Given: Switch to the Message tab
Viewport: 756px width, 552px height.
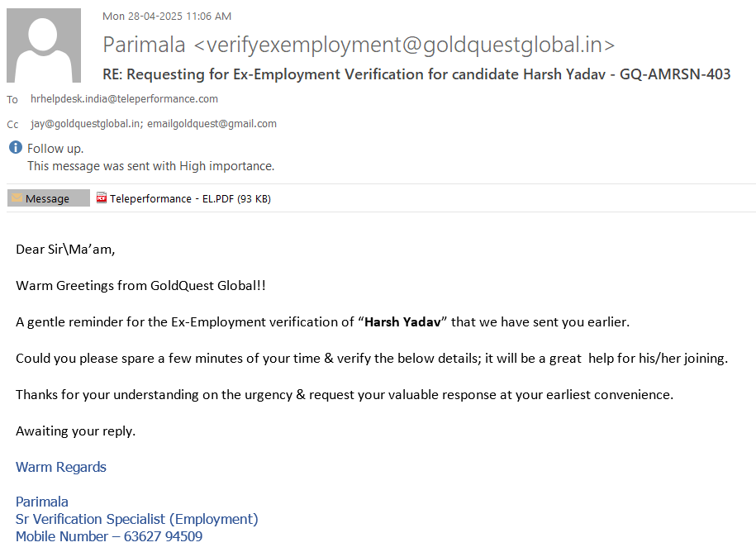Looking at the screenshot, I should (x=48, y=198).
